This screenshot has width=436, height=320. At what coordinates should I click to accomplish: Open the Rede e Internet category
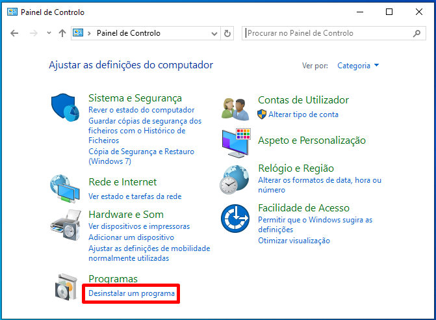pyautogui.click(x=122, y=182)
